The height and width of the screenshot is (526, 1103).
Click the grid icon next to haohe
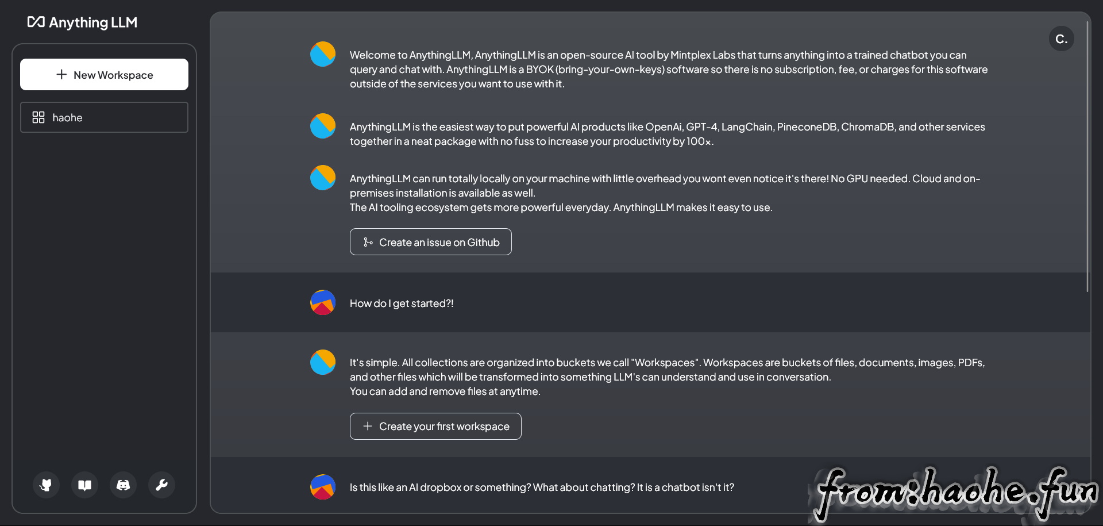38,117
